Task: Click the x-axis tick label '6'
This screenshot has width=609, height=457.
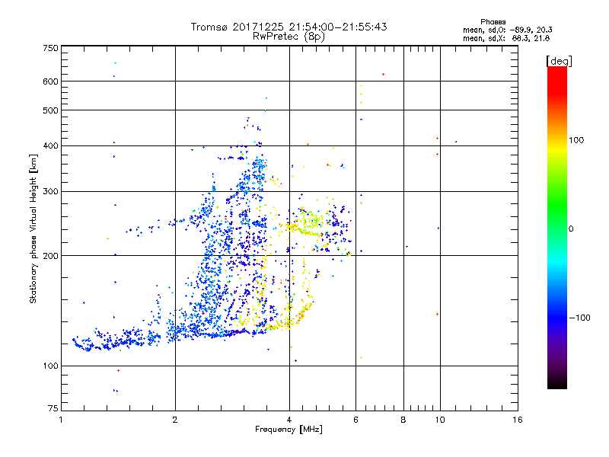Action: pos(356,420)
